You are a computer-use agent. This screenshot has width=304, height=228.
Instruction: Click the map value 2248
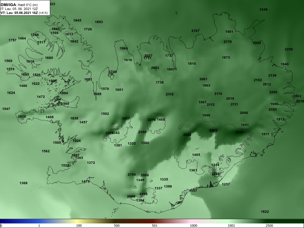click(264, 9)
